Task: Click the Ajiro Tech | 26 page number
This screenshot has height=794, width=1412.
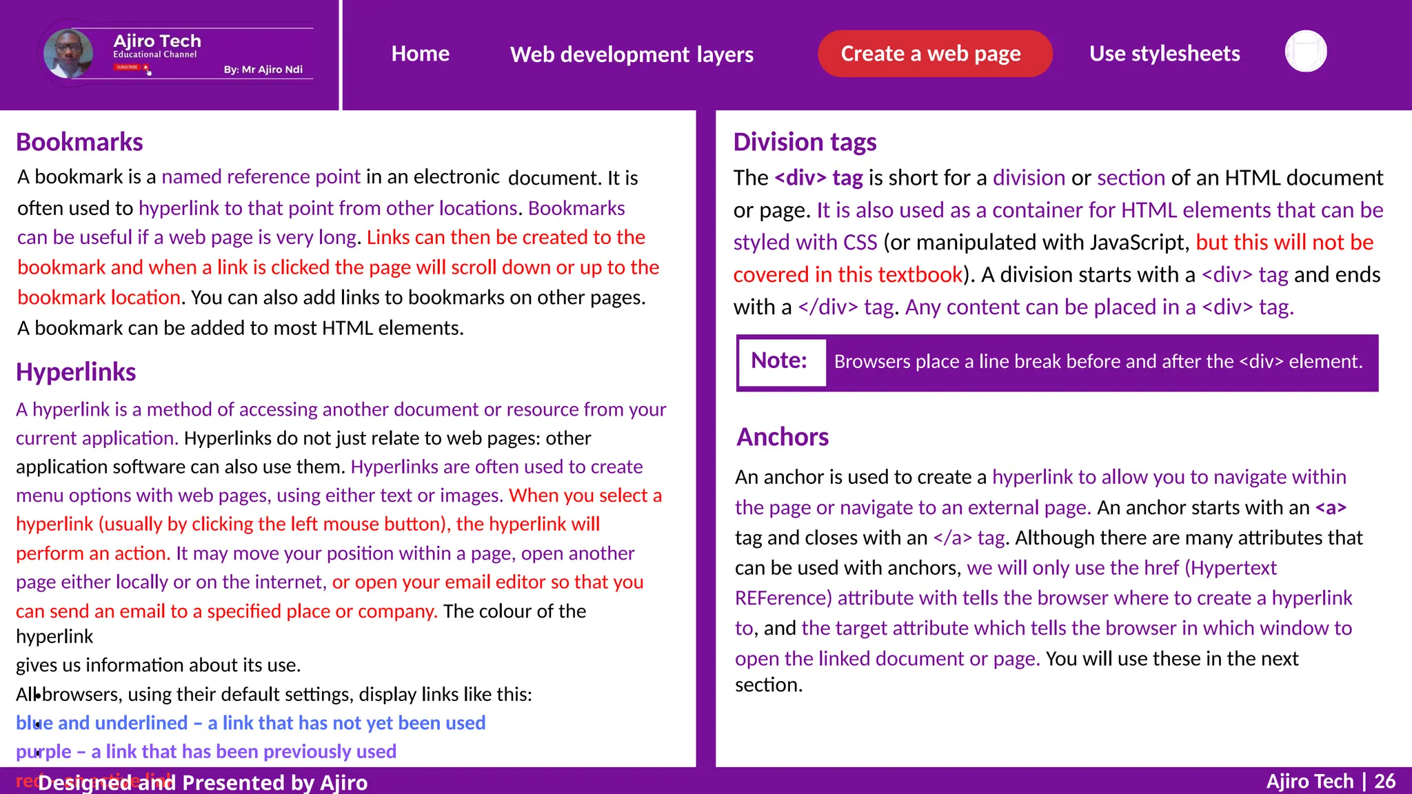Action: click(x=1331, y=781)
